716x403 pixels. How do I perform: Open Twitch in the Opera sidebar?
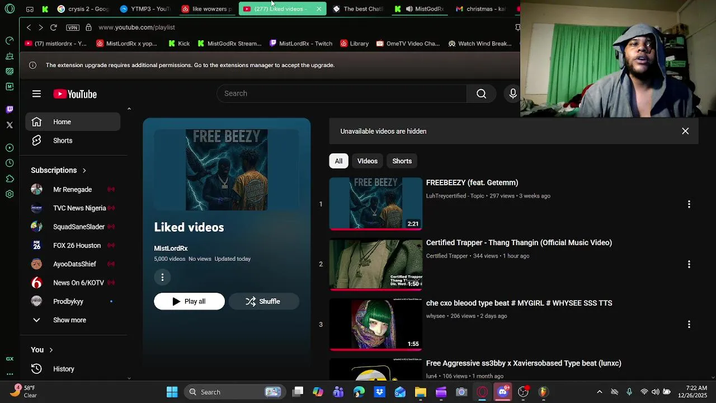point(10,109)
